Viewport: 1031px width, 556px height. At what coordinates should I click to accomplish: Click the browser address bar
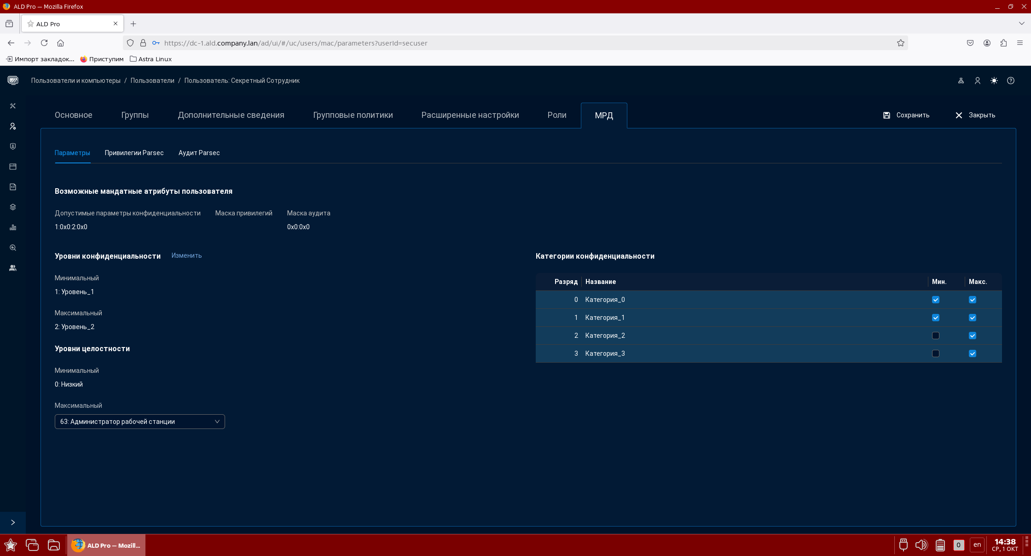pyautogui.click(x=506, y=43)
